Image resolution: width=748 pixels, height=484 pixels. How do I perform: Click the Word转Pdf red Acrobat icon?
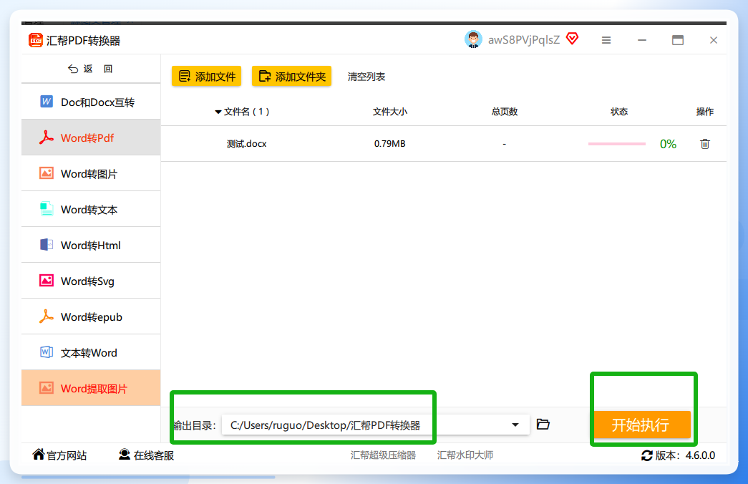pyautogui.click(x=47, y=137)
